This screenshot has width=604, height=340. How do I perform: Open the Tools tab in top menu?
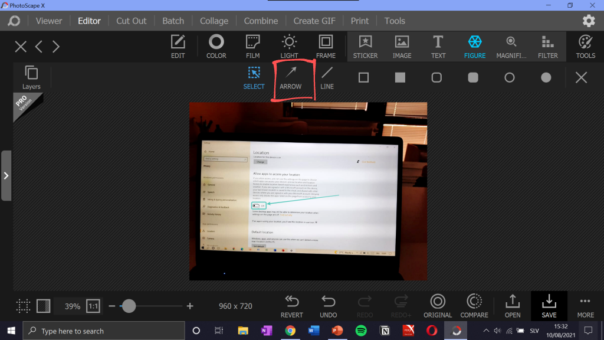(395, 21)
